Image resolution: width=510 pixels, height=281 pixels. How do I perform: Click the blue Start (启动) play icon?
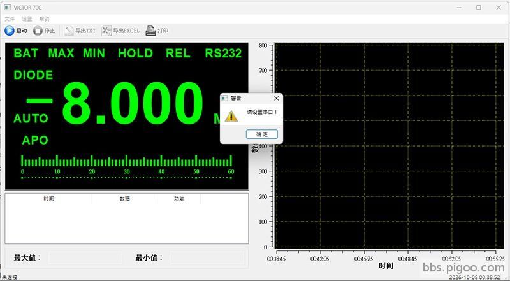pos(10,31)
